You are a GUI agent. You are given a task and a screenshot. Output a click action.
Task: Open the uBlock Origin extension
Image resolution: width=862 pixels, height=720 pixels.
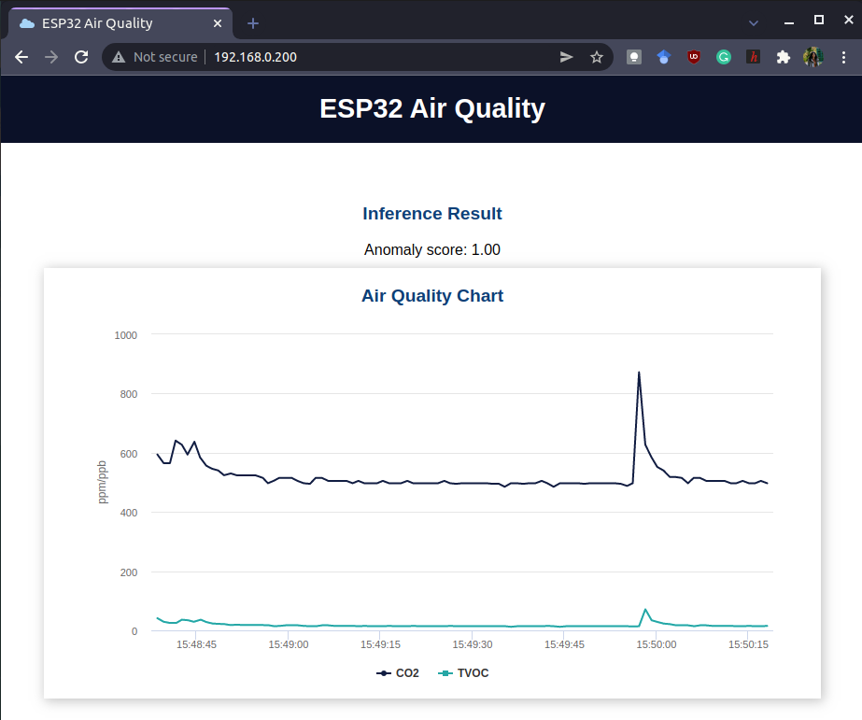(x=693, y=57)
